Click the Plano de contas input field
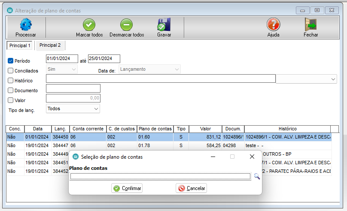The image size is (347, 211). coord(160,176)
